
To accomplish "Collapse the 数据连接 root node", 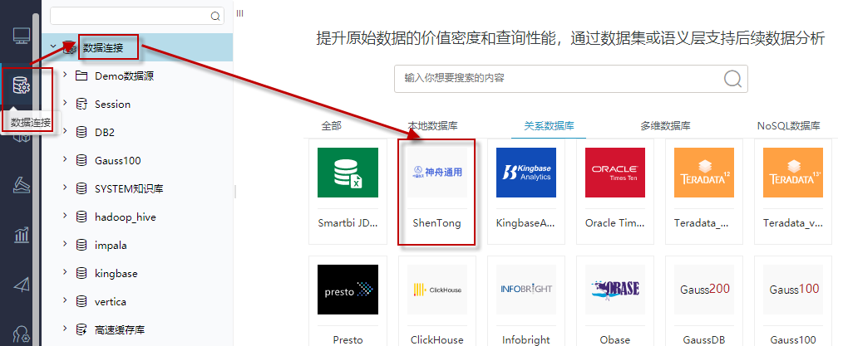I will point(52,46).
